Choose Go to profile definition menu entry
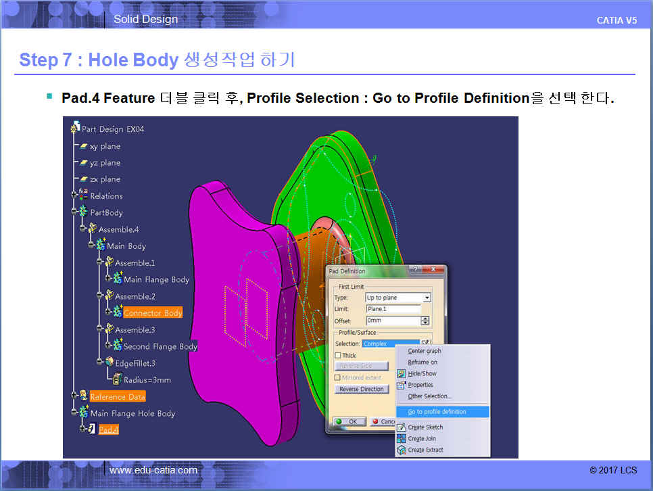Screen dimensions: 653x491 [437, 412]
